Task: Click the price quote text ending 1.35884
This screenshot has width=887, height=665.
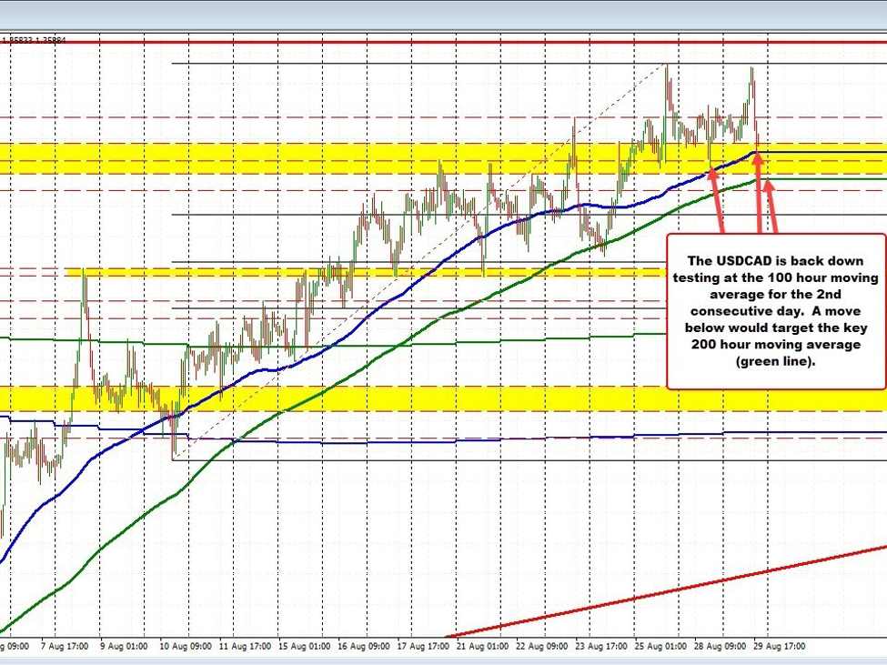Action: tap(33, 40)
